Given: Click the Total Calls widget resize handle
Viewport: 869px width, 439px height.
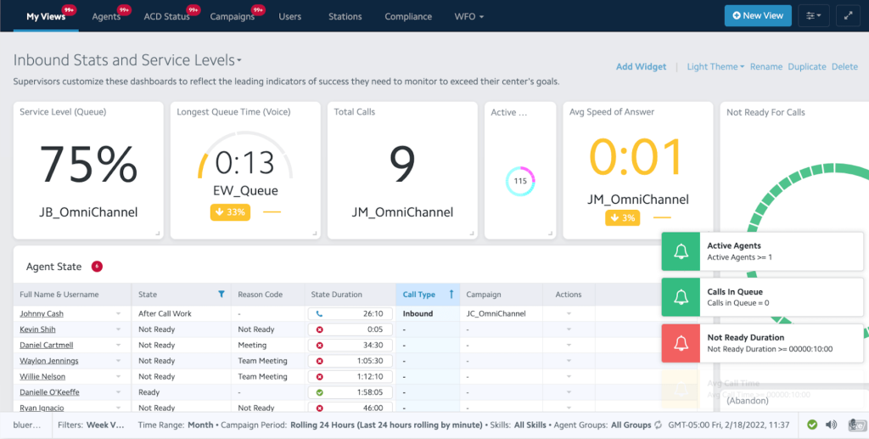Looking at the screenshot, I should [472, 234].
